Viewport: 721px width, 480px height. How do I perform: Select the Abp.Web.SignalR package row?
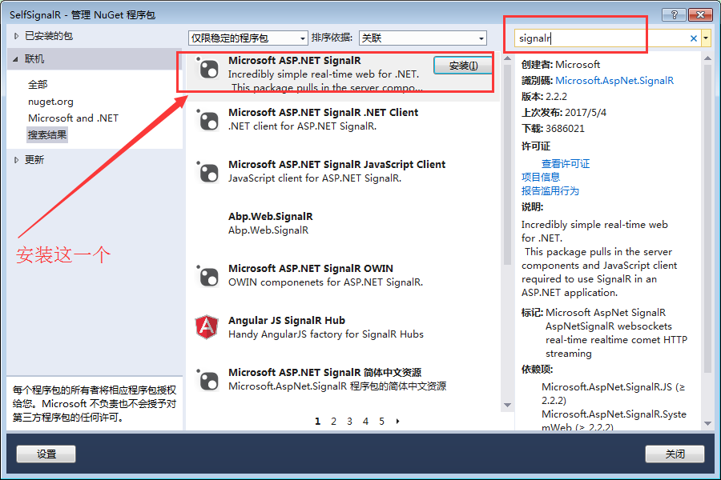pos(343,223)
